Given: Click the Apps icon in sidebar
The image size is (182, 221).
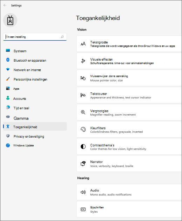Looking at the screenshot, I should (x=8, y=88).
